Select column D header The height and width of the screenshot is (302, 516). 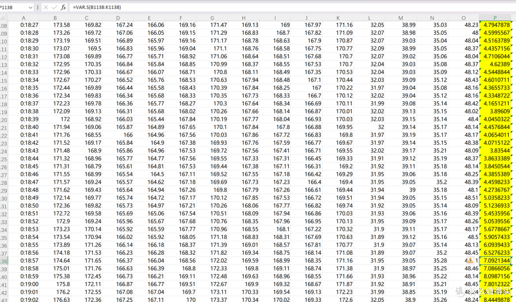point(118,18)
